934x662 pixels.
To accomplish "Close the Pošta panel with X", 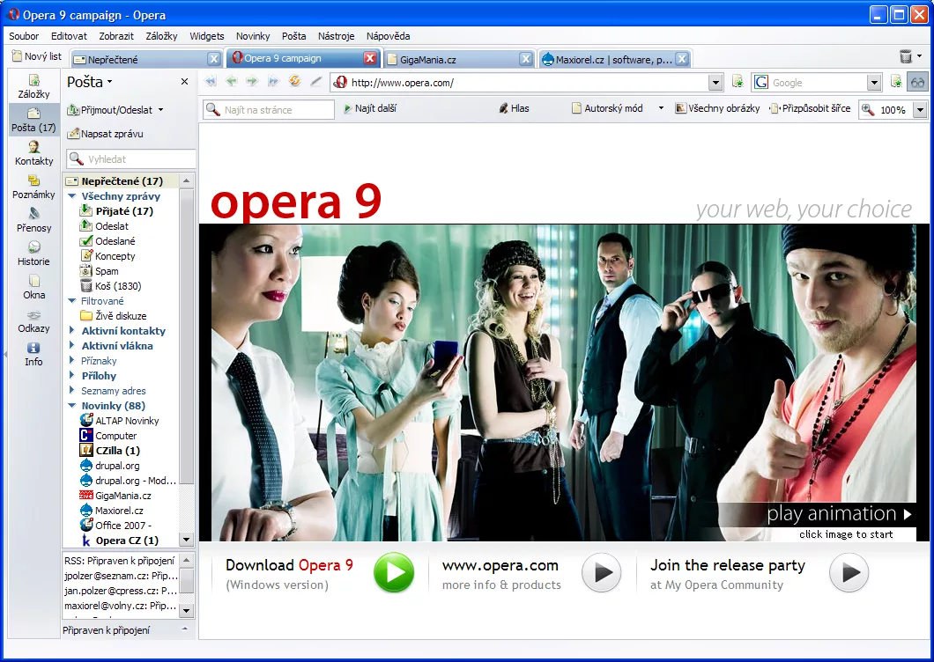I will (x=185, y=82).
